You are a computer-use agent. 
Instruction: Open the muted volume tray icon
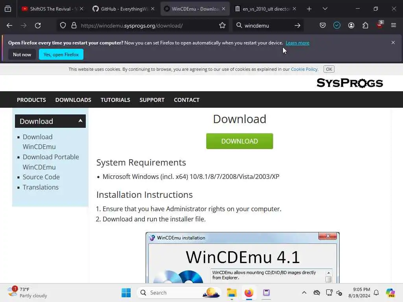pos(339,293)
